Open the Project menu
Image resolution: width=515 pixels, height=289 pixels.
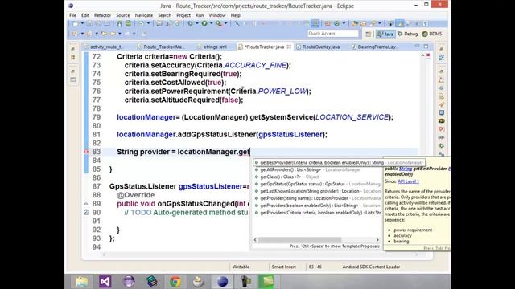coord(183,15)
